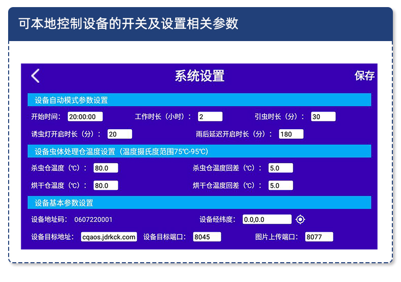The image size is (401, 282).
Task: Edit the 杀虫仓温度回差 value
Action: [x=280, y=168]
